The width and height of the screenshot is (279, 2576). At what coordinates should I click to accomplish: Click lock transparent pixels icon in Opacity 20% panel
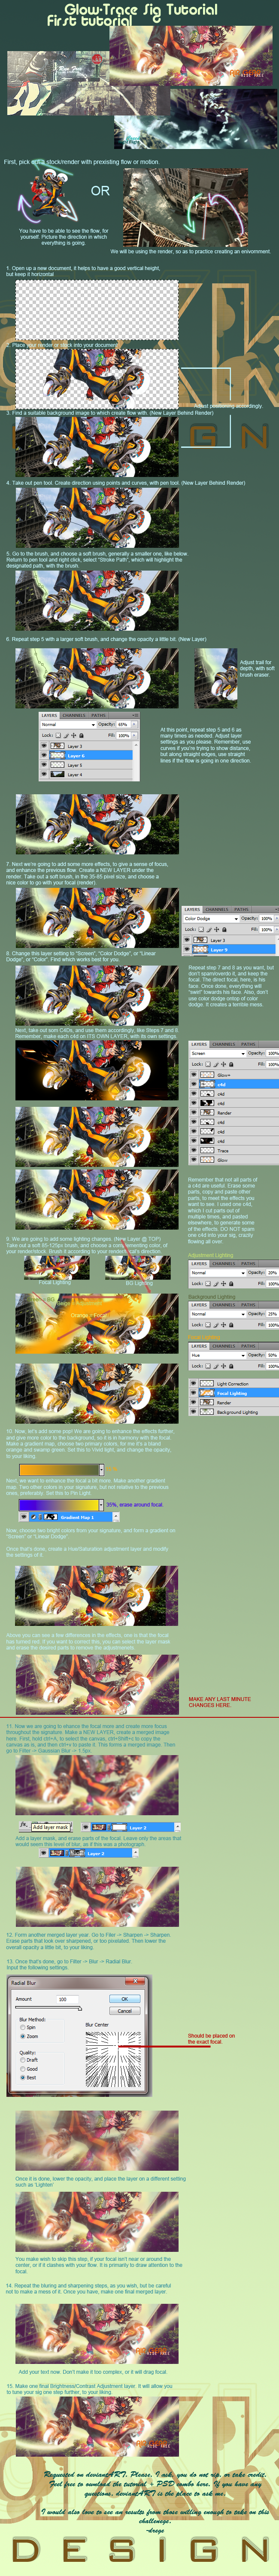208,1283
